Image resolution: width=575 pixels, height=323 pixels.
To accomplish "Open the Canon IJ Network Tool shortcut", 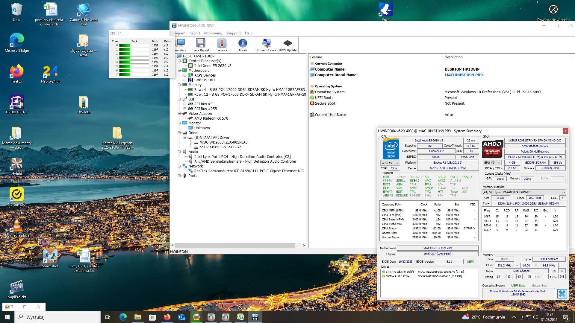I will pos(84,14).
